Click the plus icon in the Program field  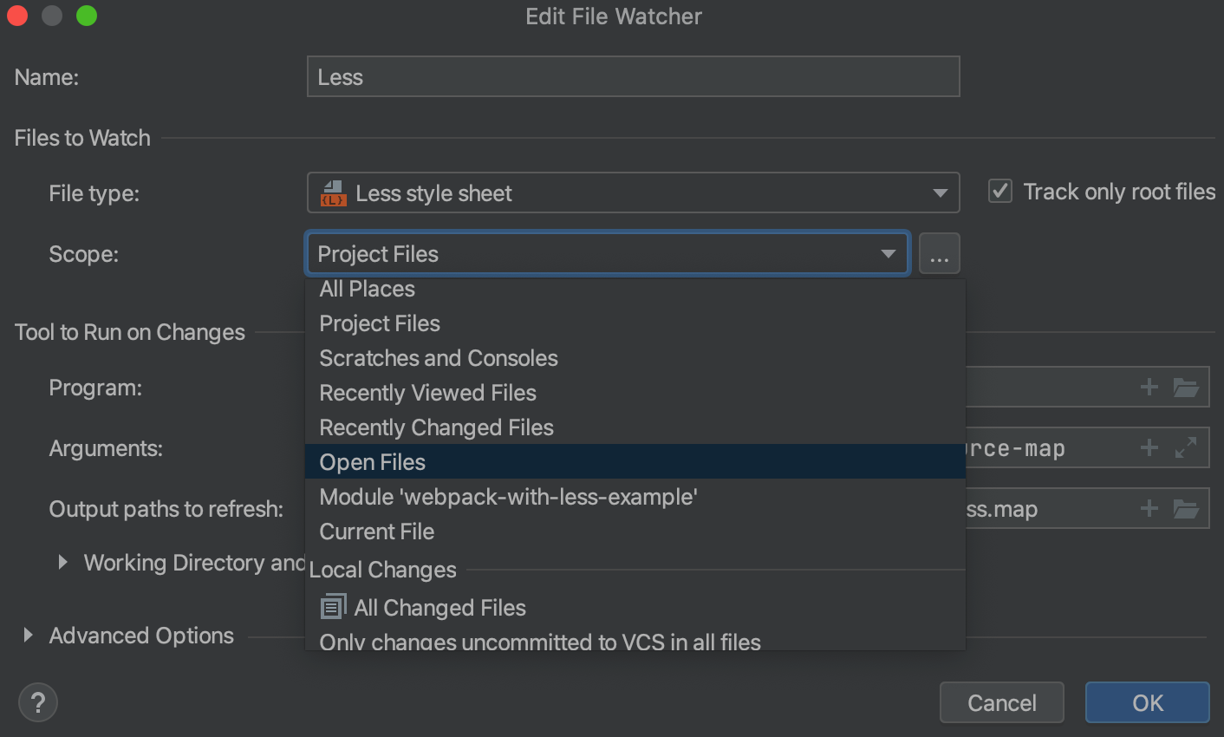pos(1149,387)
